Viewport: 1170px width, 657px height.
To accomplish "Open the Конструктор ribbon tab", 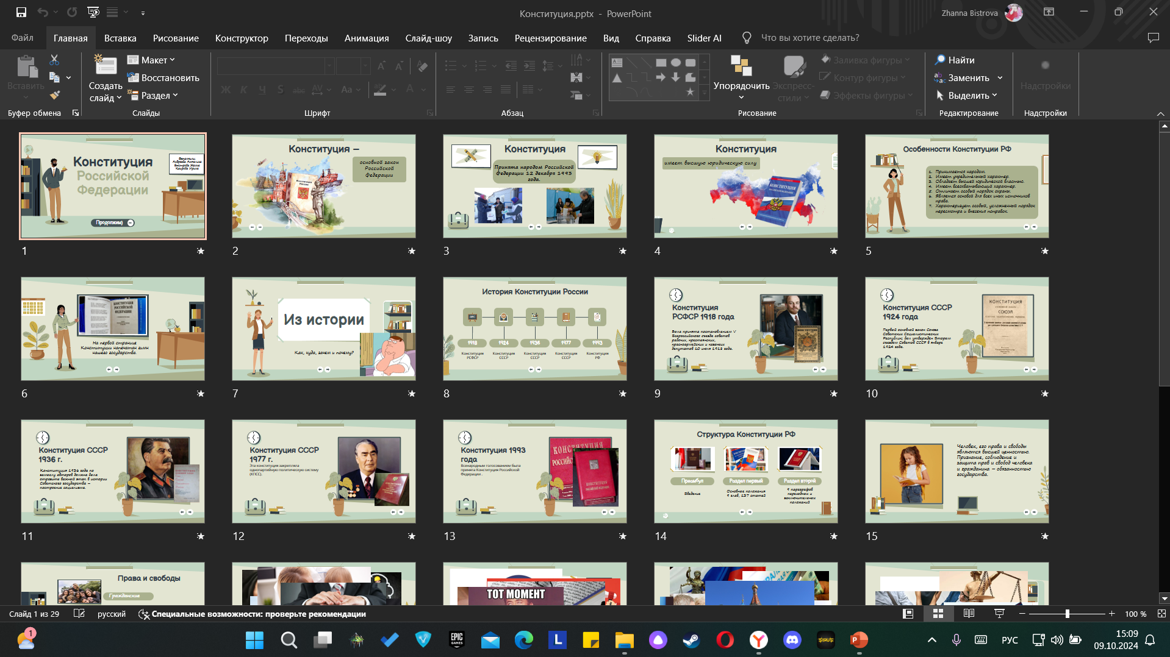I will click(x=242, y=38).
